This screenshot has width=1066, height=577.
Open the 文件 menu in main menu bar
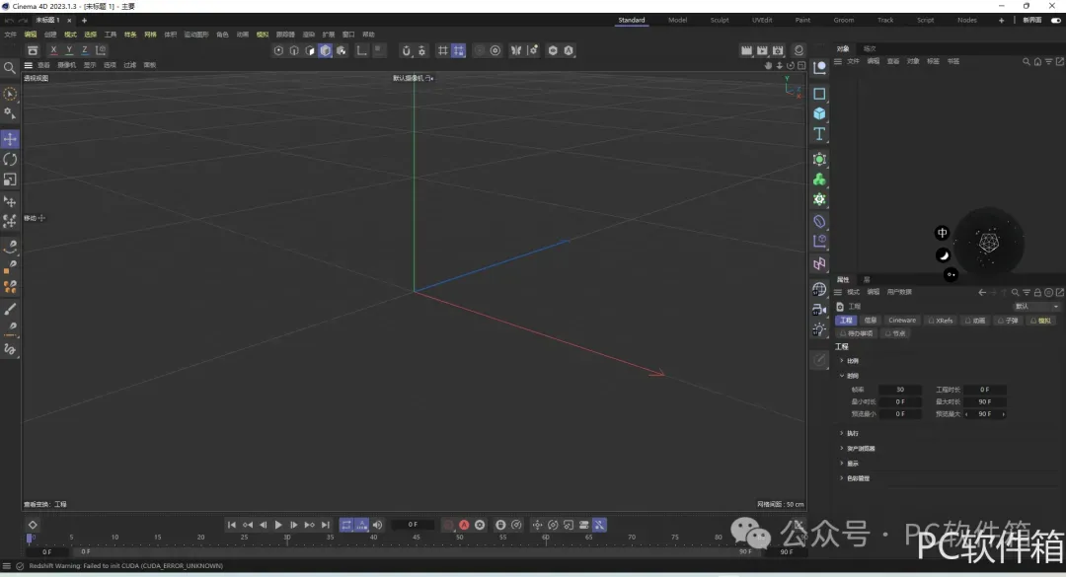pos(10,34)
